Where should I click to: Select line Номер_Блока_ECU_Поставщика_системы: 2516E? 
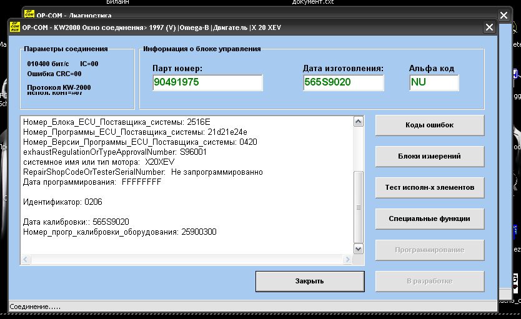tap(117, 122)
